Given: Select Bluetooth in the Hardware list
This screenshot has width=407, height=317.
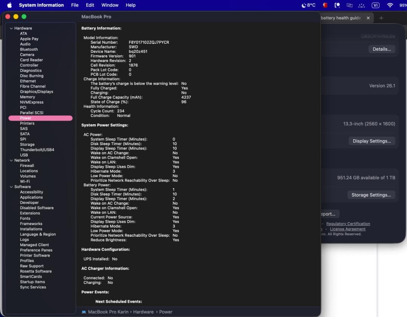Looking at the screenshot, I should pyautogui.click(x=29, y=49).
